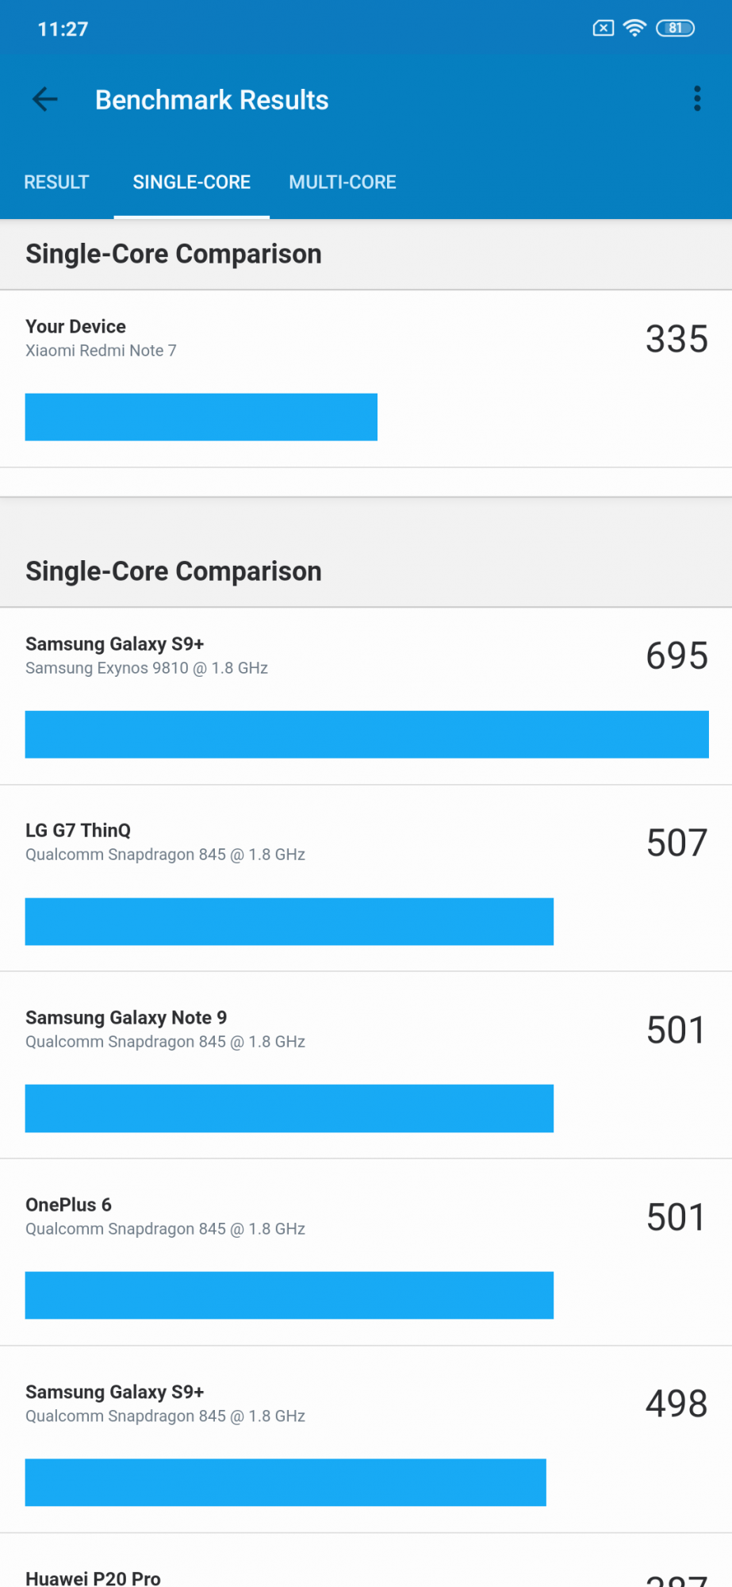The image size is (732, 1587).
Task: Select Samsung Galaxy S9+ Exynos 9810 entry
Action: [x=147, y=655]
